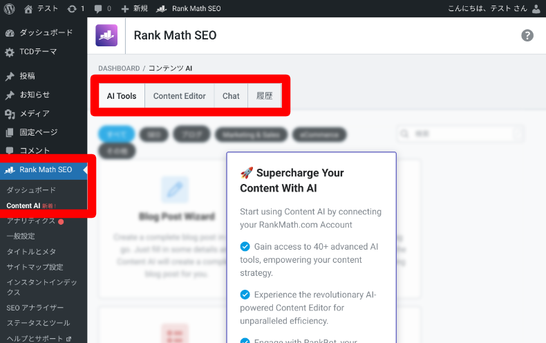
Task: Select the Chat tab
Action: (x=231, y=96)
